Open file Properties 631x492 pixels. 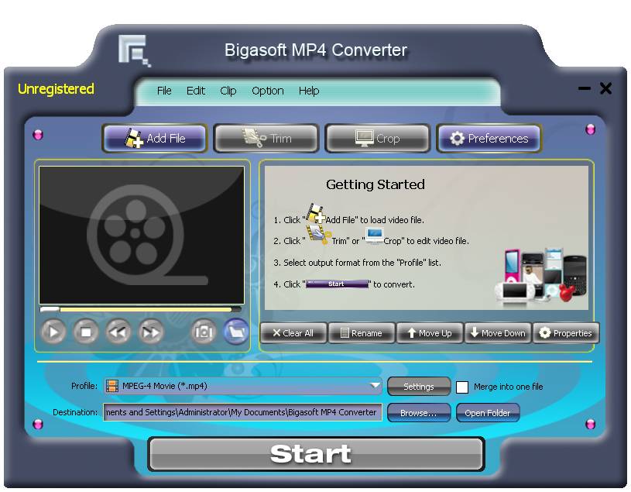(x=566, y=333)
